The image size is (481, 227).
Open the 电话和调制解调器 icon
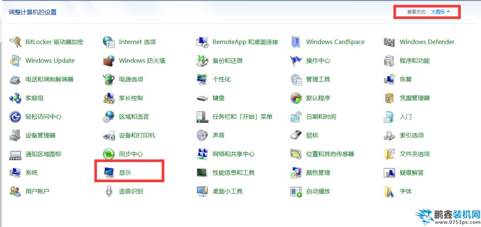click(15, 79)
